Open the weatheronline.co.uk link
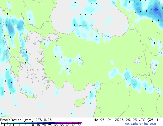Viewport: 163px width, 126px height. 141,124
